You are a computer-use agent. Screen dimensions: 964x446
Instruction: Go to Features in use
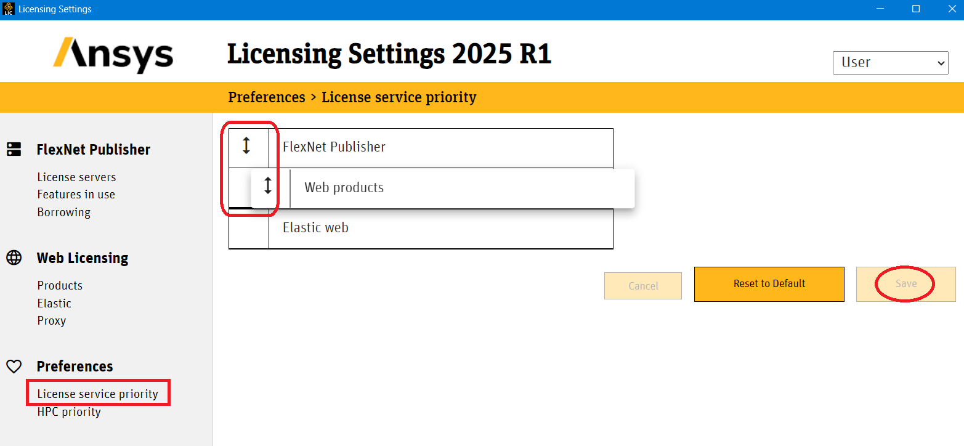pos(76,194)
